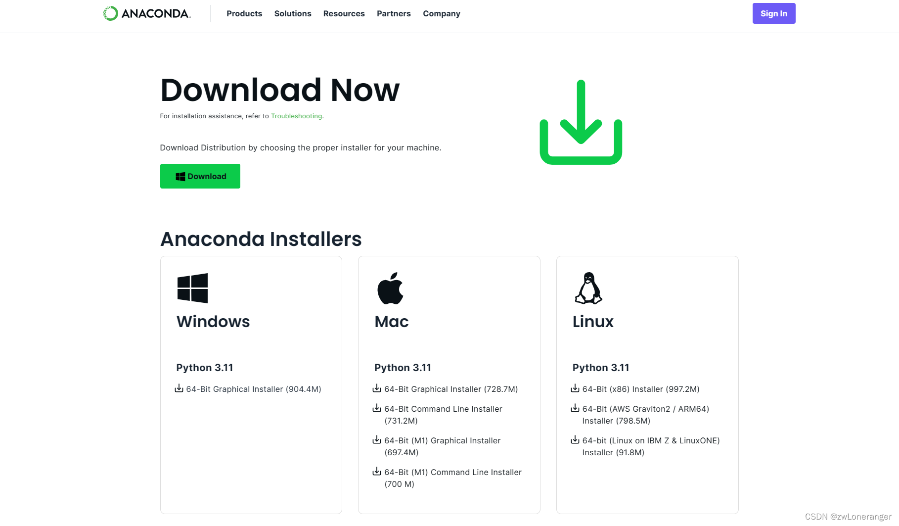Download Mac 64-Bit Command Line Installer (731.2M)
Image resolution: width=899 pixels, height=526 pixels.
[443, 415]
